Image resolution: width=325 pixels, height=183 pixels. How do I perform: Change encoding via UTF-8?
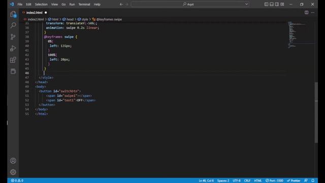tap(237, 180)
